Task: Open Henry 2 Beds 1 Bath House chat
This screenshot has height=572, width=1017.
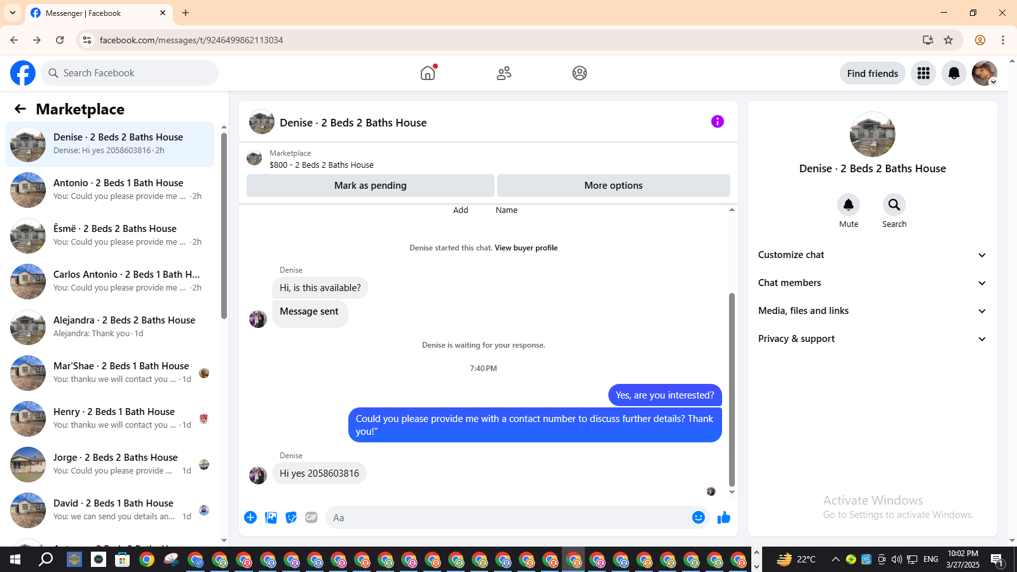Action: (109, 419)
